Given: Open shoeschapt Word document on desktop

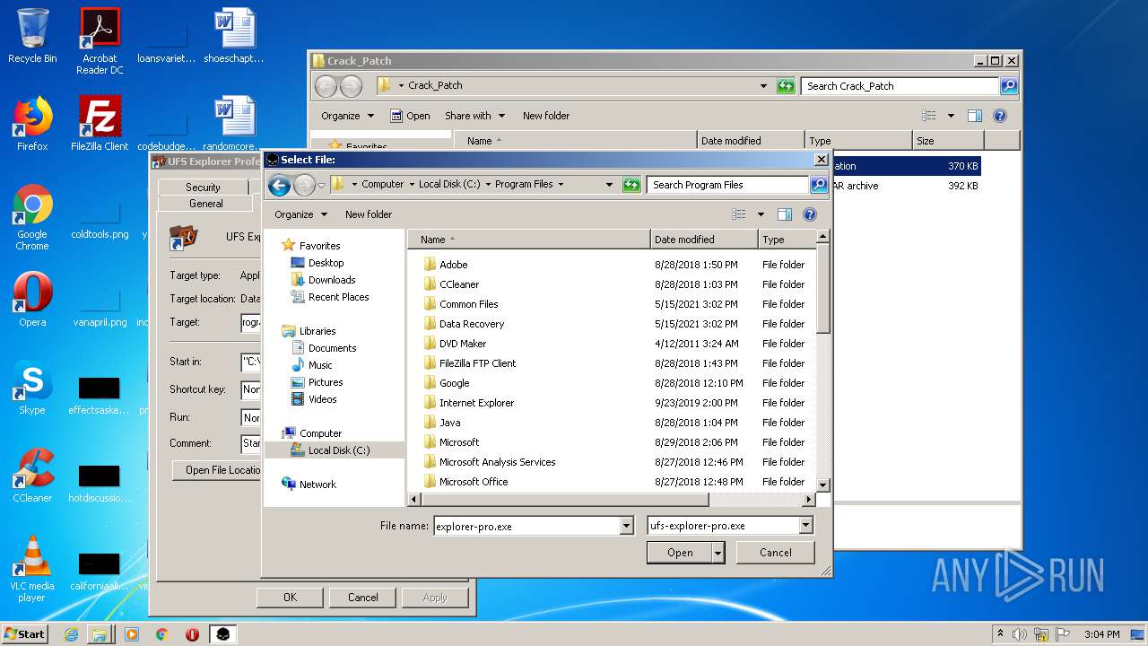Looking at the screenshot, I should coord(234,36).
